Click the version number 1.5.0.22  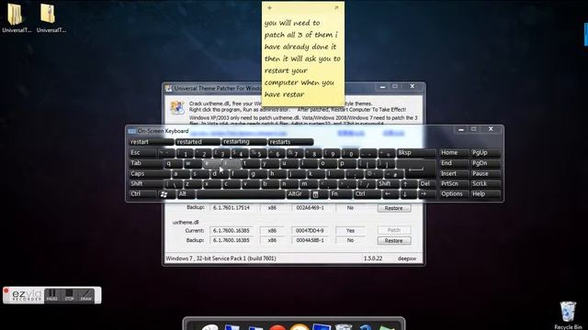click(373, 258)
